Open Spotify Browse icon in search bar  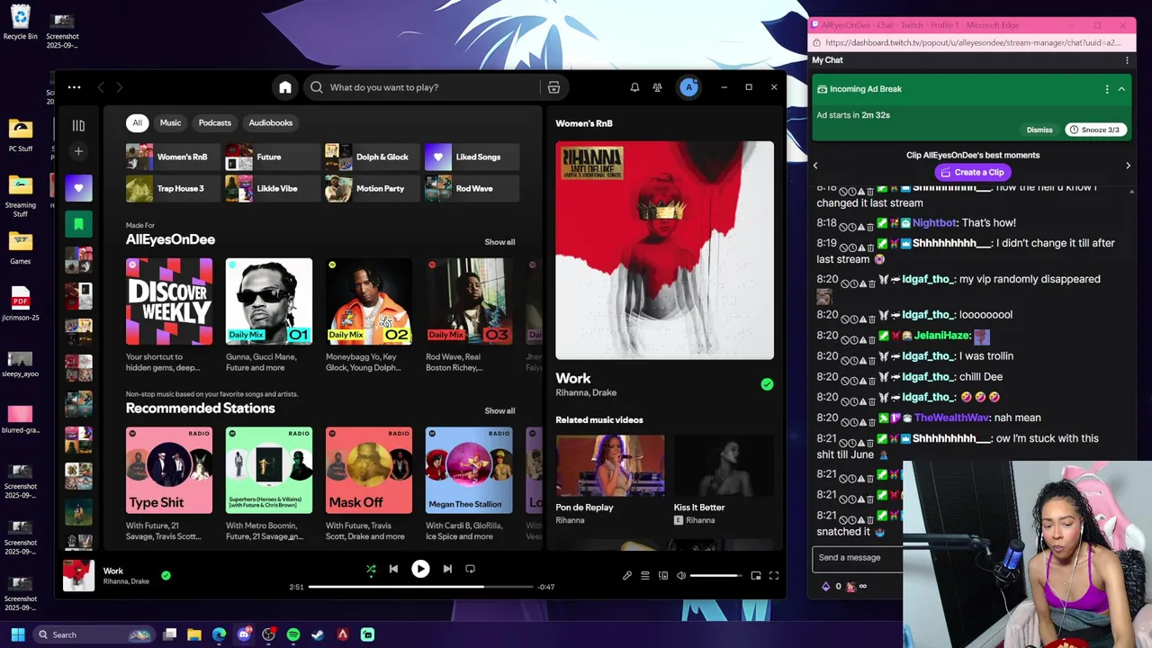coord(553,87)
